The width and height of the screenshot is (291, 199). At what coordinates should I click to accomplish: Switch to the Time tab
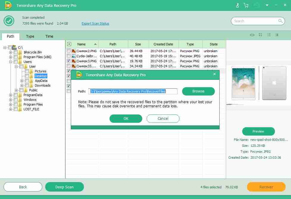point(49,36)
